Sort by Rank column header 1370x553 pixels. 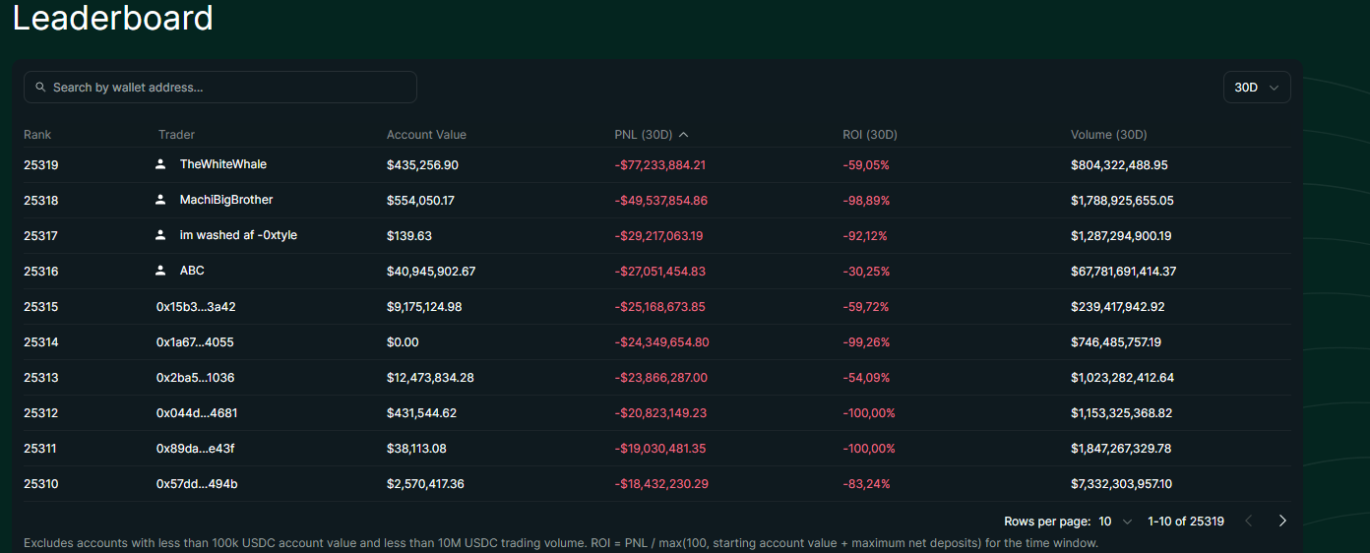tap(37, 135)
